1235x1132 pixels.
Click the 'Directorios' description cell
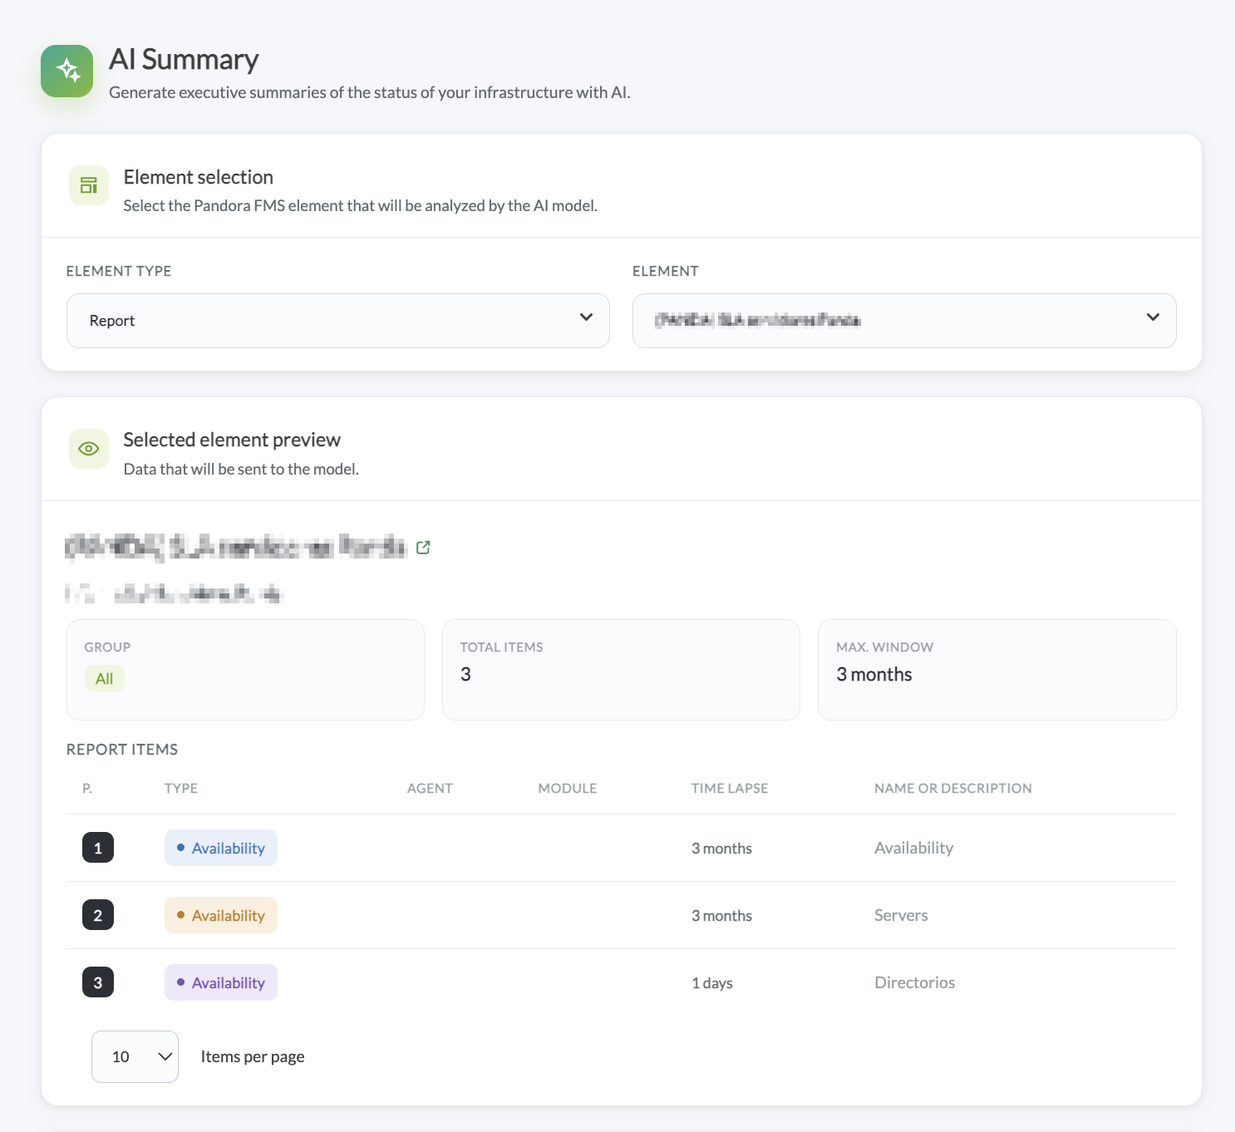(x=915, y=982)
